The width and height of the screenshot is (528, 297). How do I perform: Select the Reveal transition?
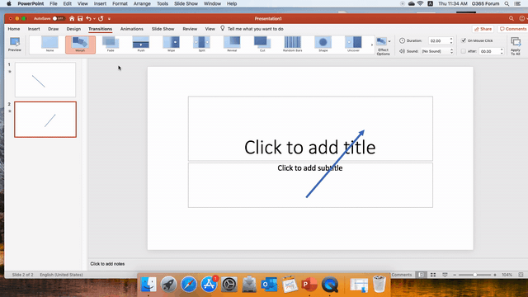point(232,44)
